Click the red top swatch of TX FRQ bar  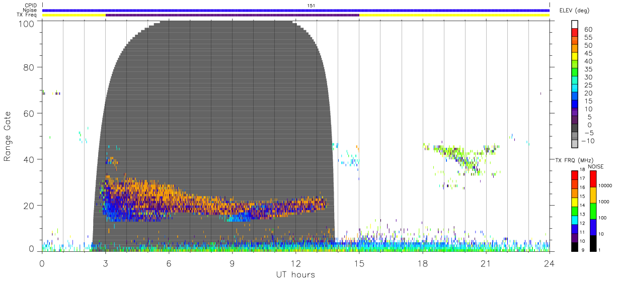pyautogui.click(x=575, y=175)
